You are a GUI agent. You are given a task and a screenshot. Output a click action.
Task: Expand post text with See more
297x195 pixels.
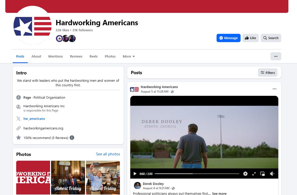219,193
